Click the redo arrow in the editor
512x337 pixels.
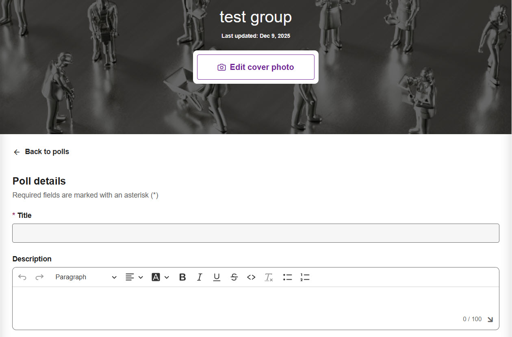39,277
